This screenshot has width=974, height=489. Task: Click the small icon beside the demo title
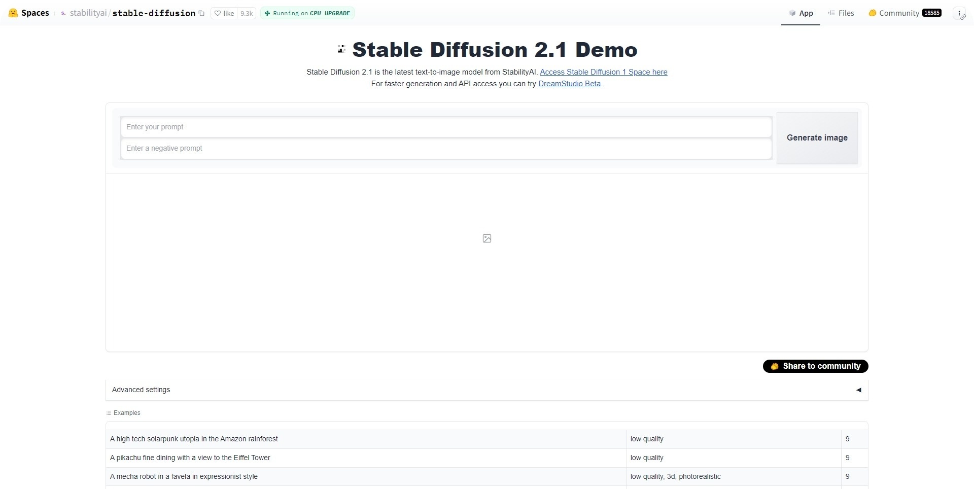point(341,49)
